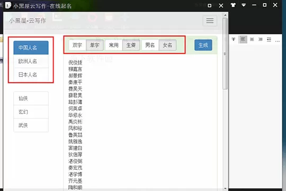Viewport: 286px width, 191px height.
Task: Select align right in editor toolbar
Action: (x=261, y=39)
